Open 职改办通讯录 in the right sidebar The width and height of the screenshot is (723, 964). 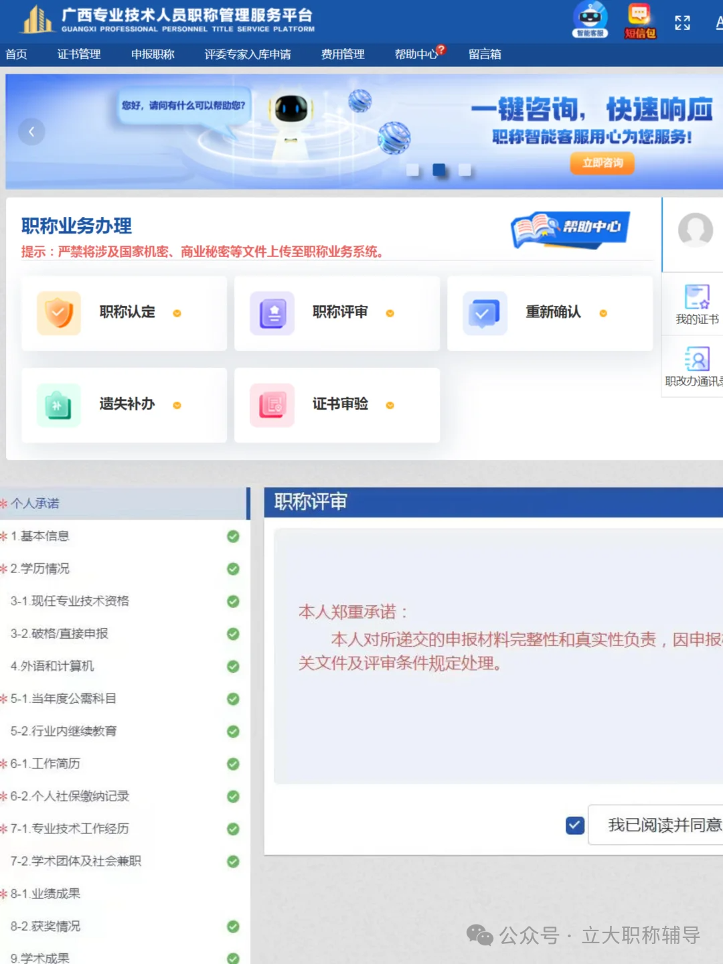(x=696, y=365)
